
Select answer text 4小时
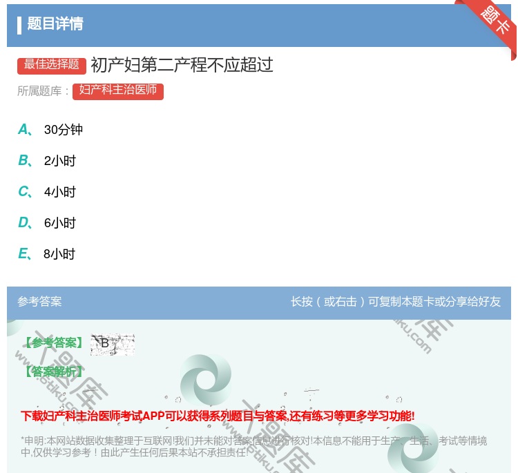tap(60, 192)
